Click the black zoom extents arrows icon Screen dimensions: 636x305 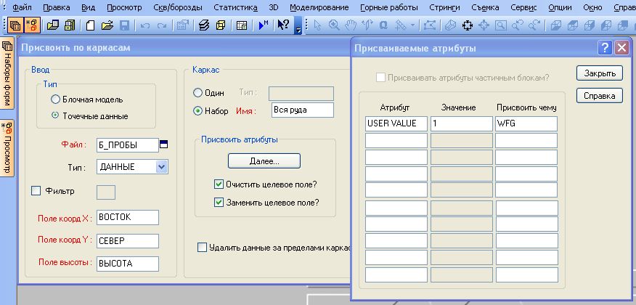(x=468, y=25)
